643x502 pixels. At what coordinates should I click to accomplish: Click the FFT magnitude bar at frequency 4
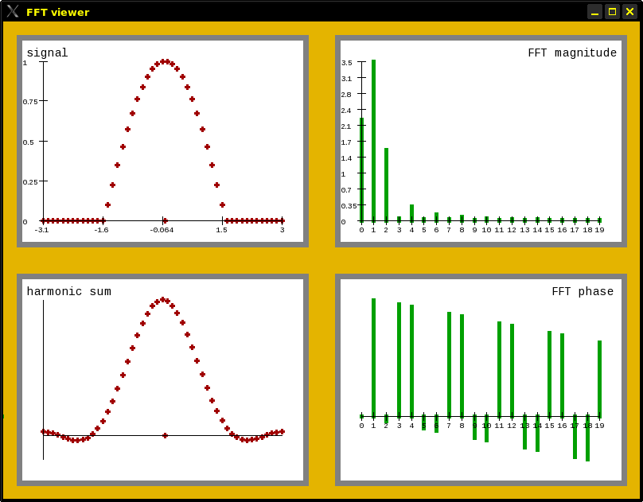(411, 212)
